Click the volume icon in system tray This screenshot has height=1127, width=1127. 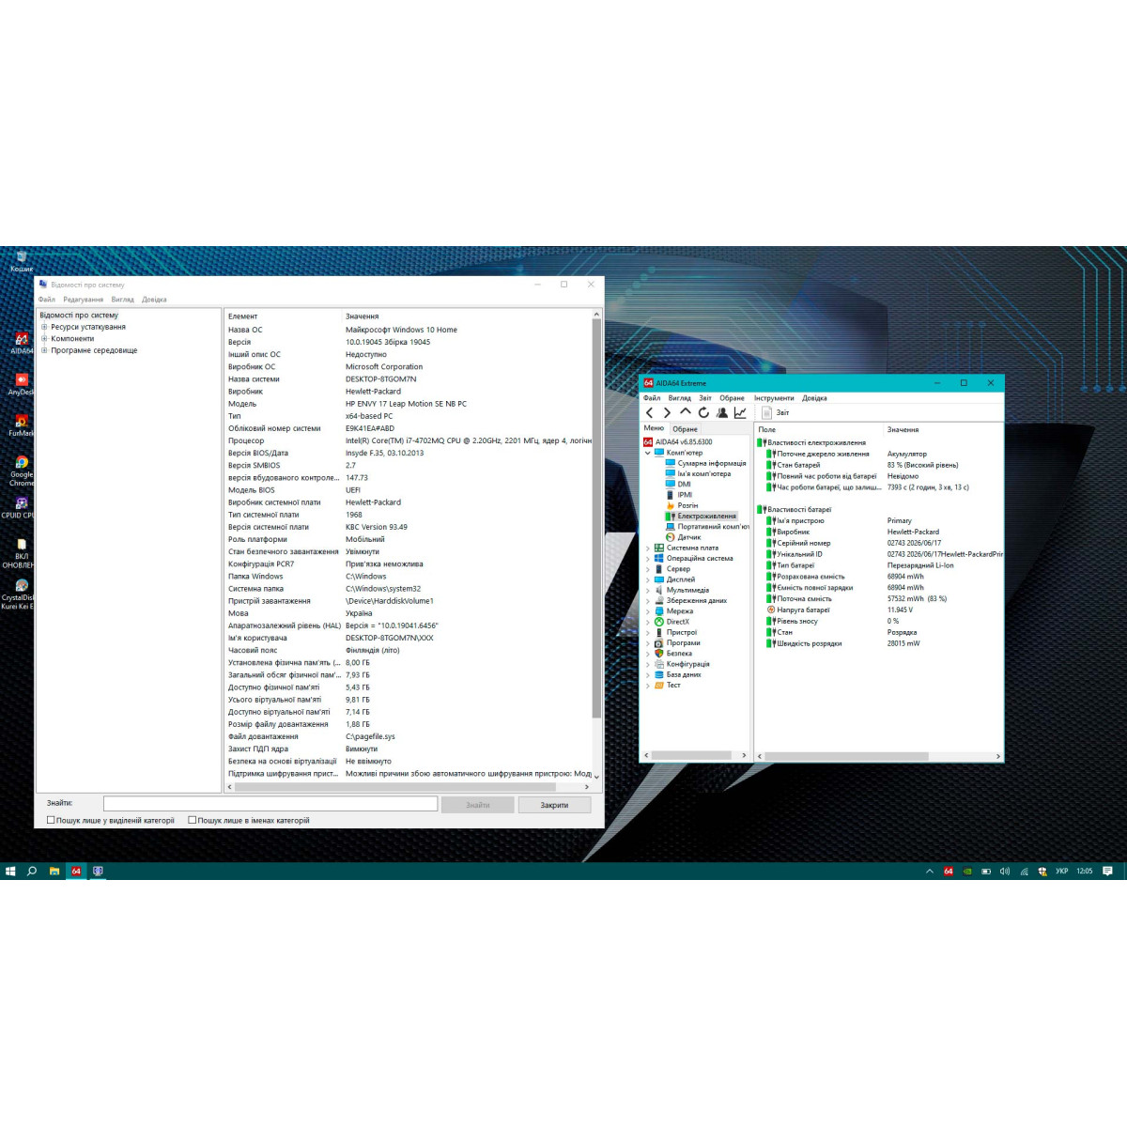(x=1005, y=872)
